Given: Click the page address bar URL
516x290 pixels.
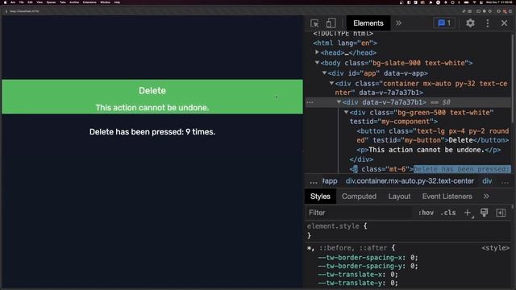Looking at the screenshot, I should click(x=24, y=11).
